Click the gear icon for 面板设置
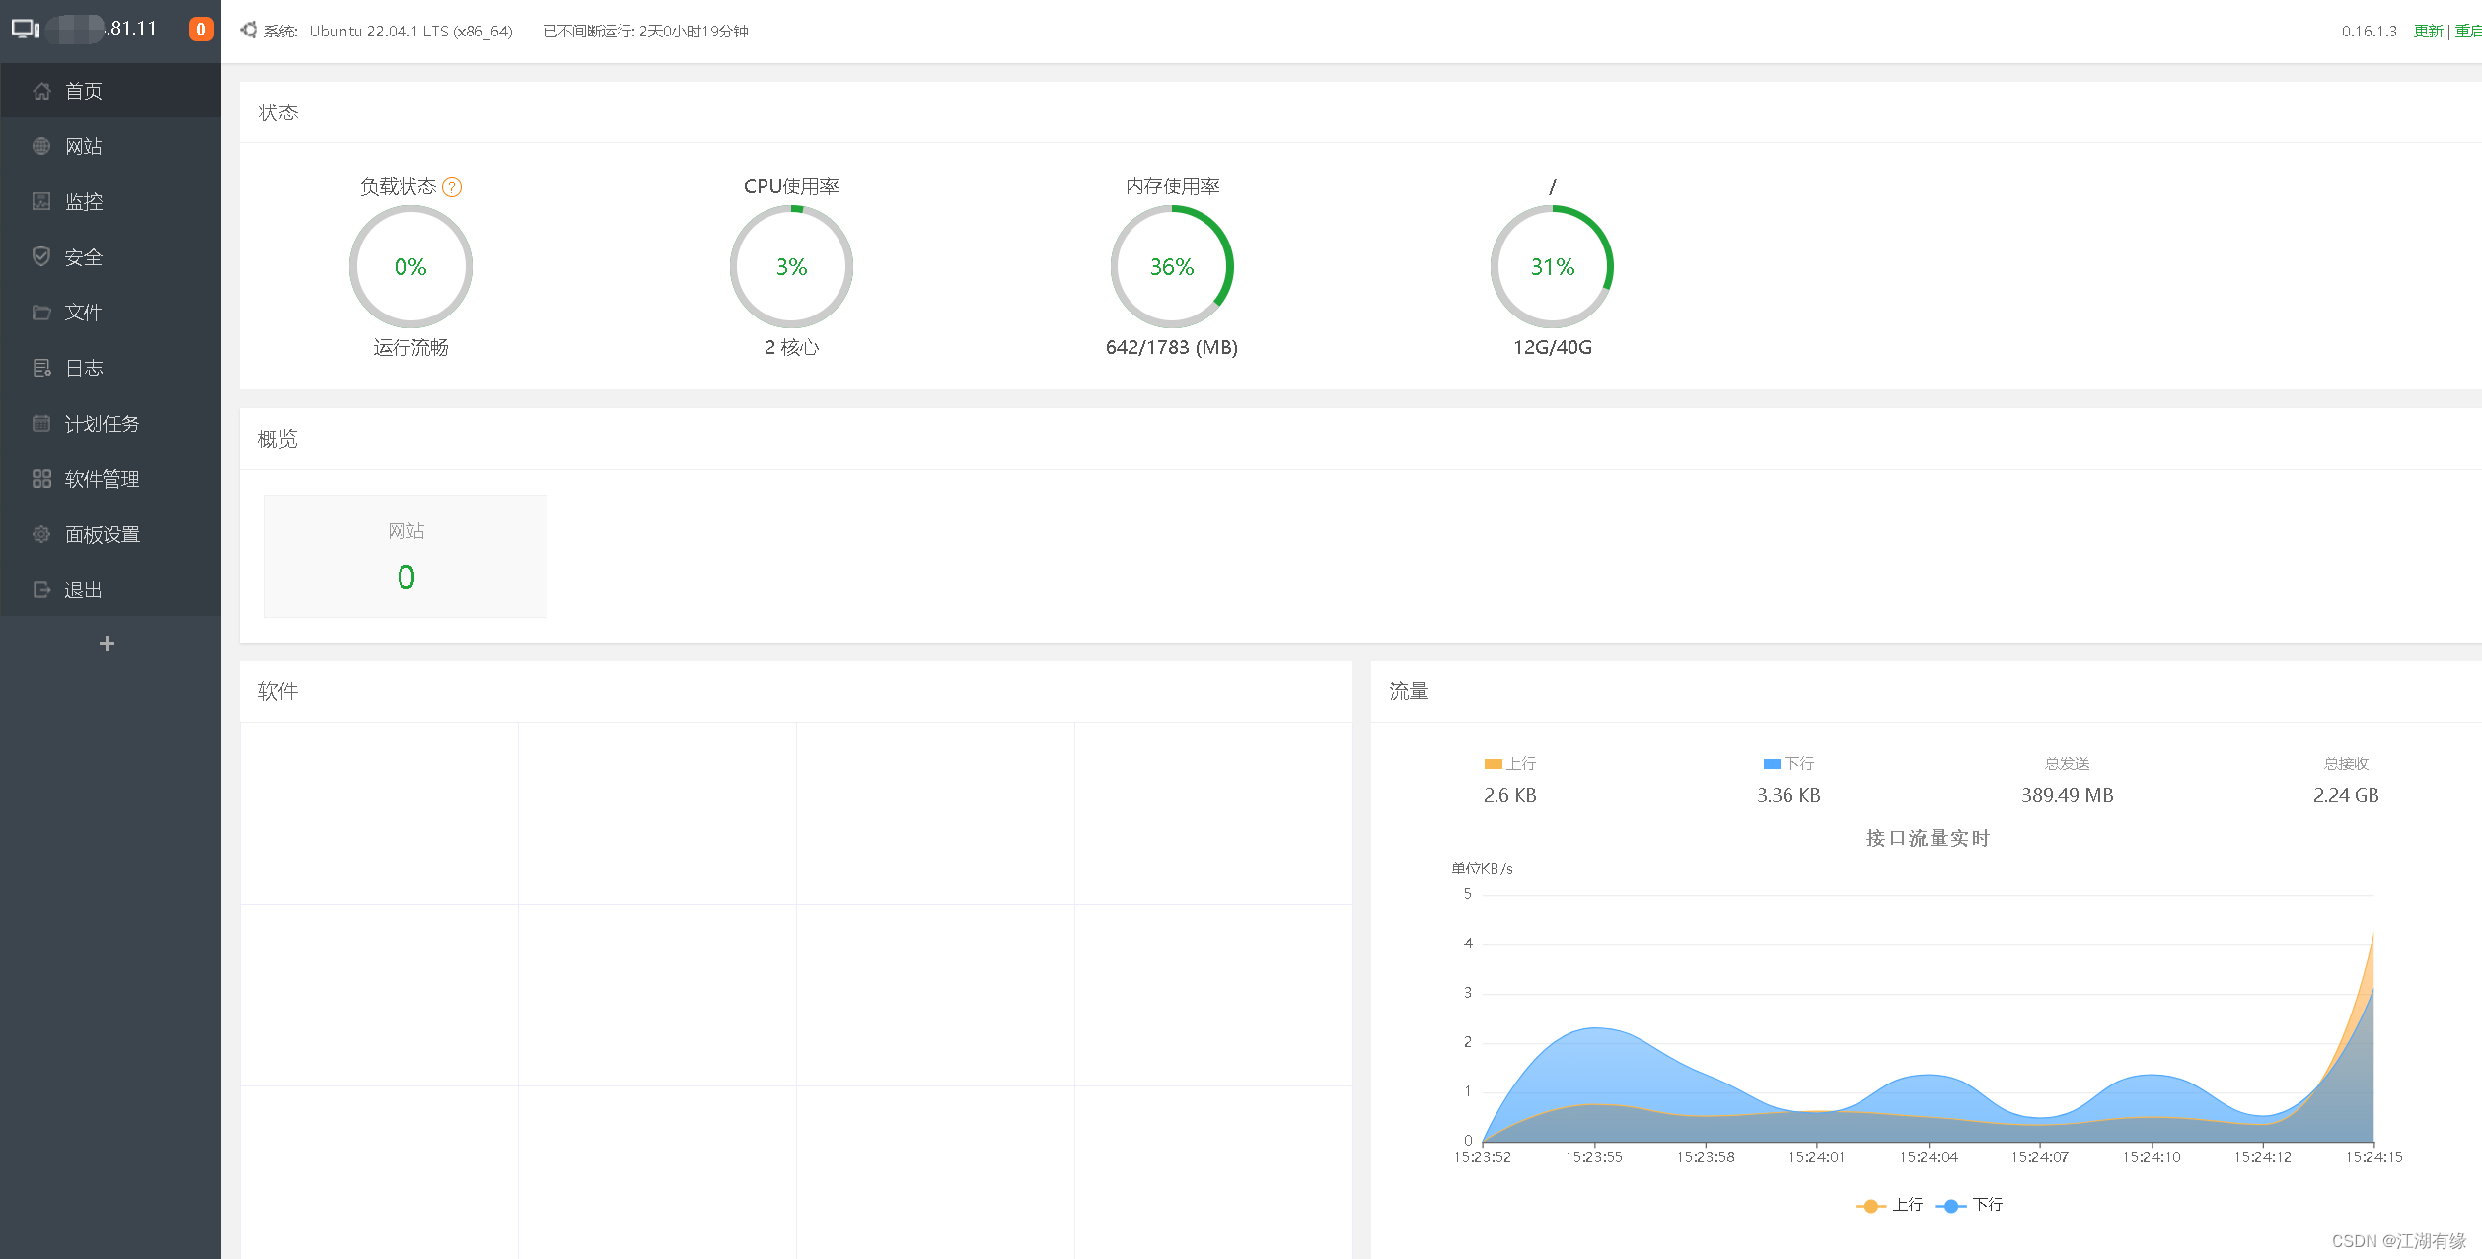Image resolution: width=2482 pixels, height=1259 pixels. tap(41, 534)
